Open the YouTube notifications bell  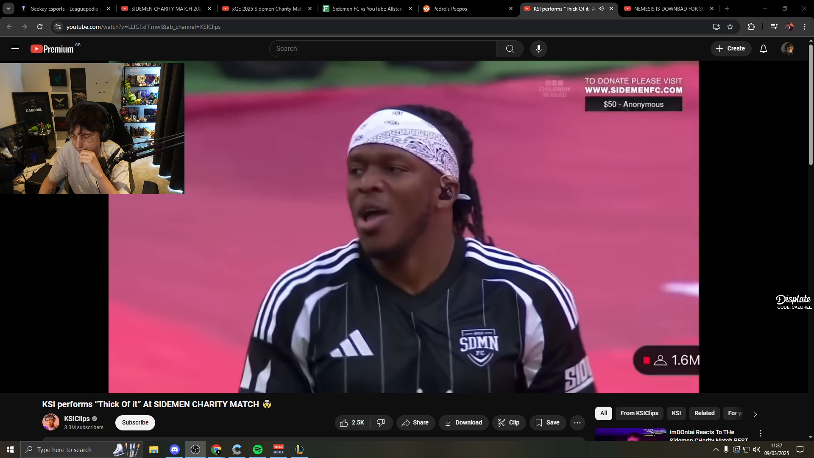tap(763, 49)
